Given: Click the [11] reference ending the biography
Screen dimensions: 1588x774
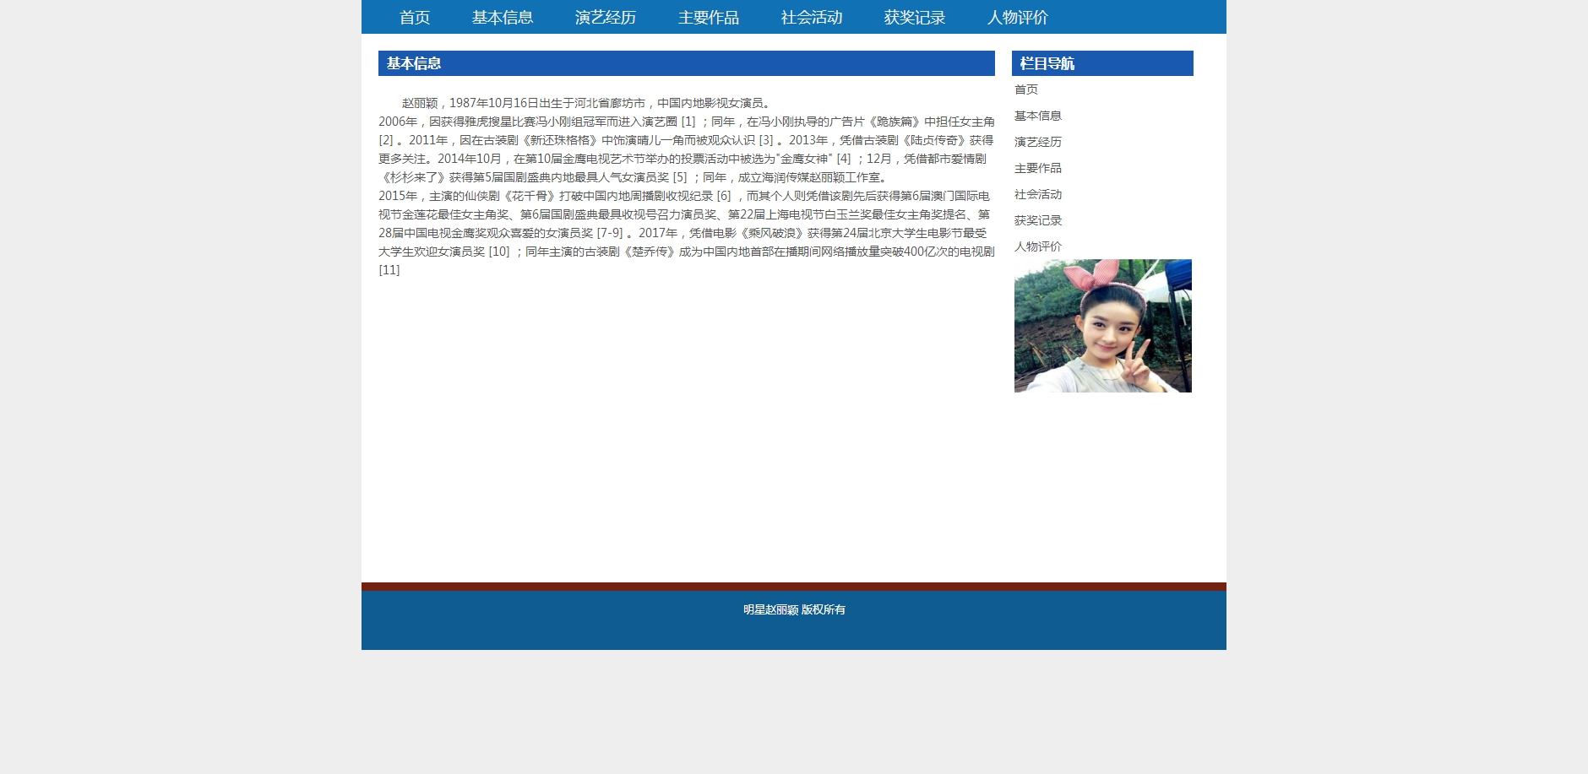Looking at the screenshot, I should coord(389,270).
